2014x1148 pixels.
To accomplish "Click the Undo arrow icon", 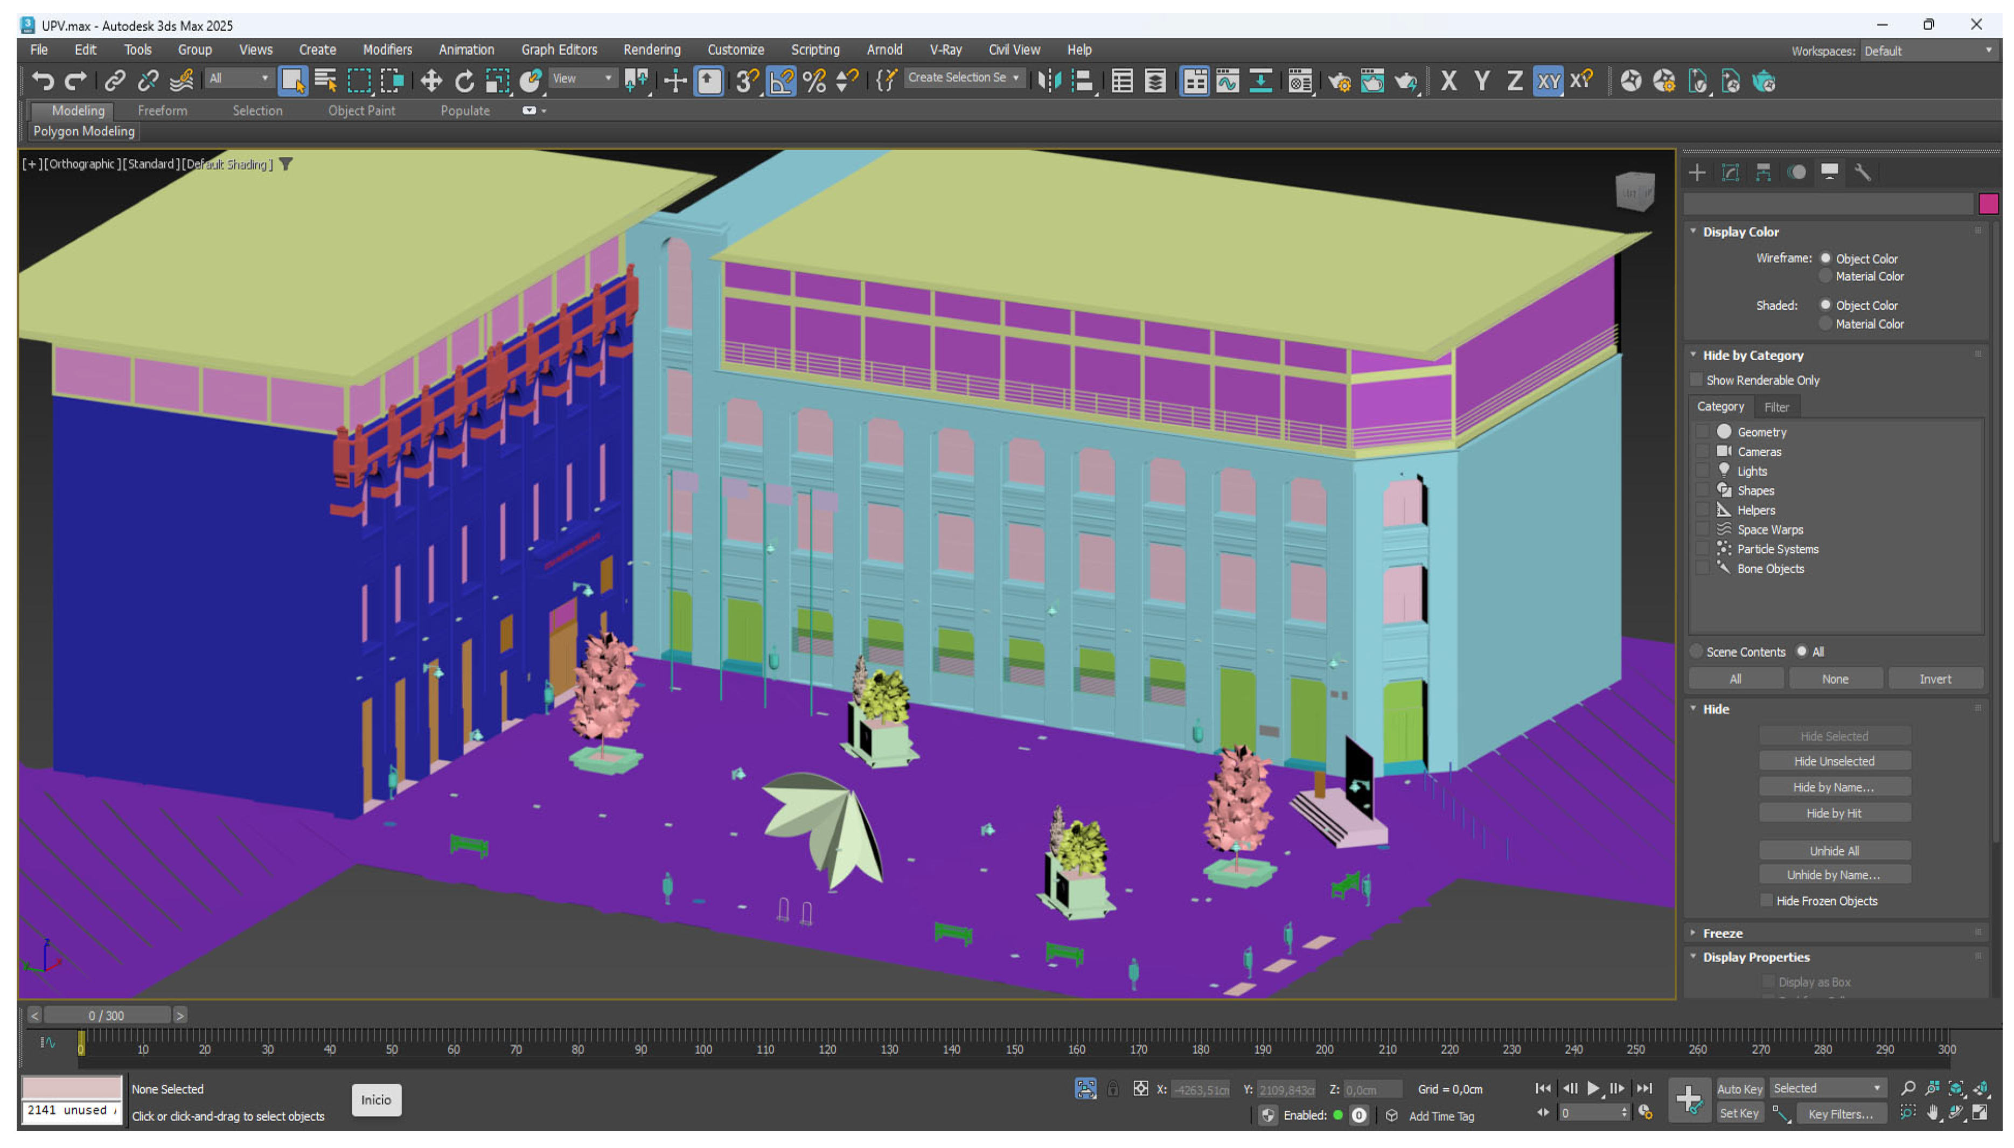I will 43,80.
